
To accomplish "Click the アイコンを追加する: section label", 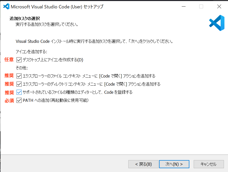I will click(32, 52).
